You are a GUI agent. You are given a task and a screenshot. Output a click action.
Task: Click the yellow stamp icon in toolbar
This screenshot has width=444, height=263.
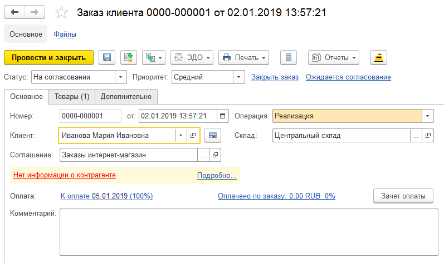point(379,57)
